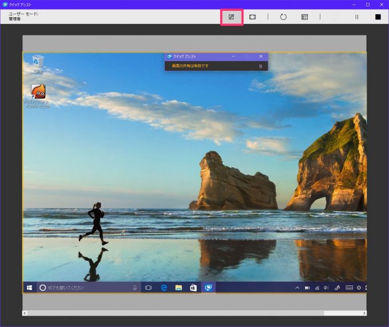Click the horizontal scrollbar left arrow

(25, 313)
